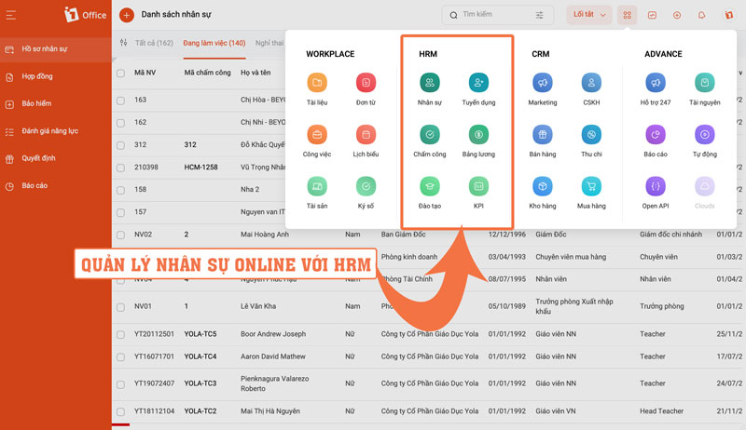Viewport: 746px width, 430px height.
Task: Open the Bảng lương HRM icon
Action: [x=478, y=135]
